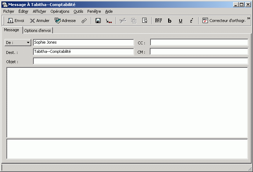253x172 pixels.
Task: Open the Outils menu
Action: (78, 11)
